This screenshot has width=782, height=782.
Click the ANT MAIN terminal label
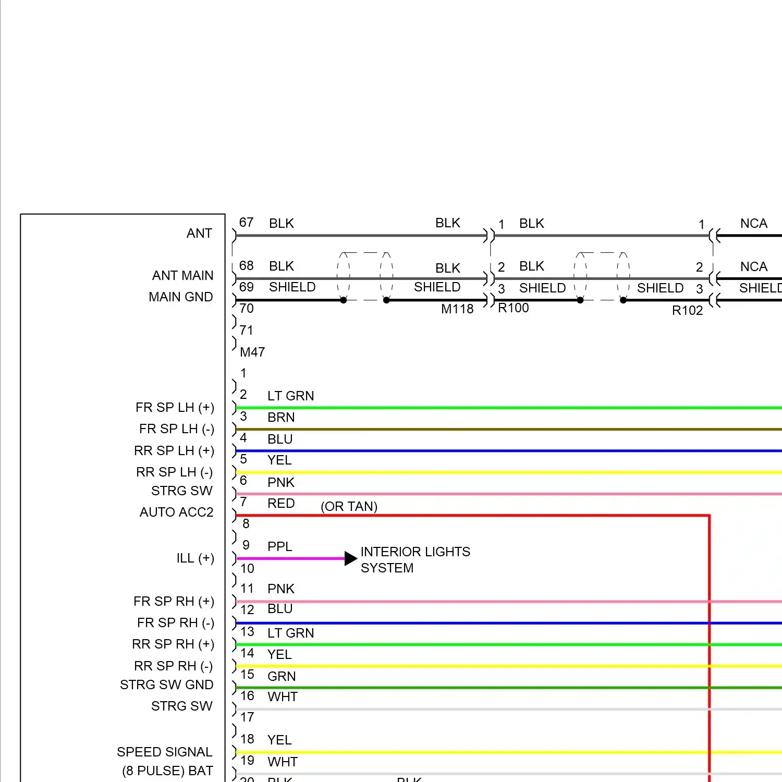pos(182,275)
